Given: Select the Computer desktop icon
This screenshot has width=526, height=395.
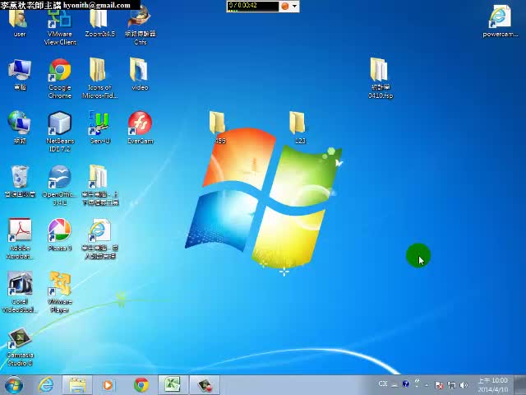Looking at the screenshot, I should click(20, 75).
